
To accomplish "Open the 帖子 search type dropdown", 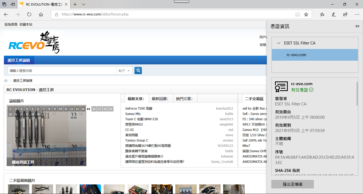I will [124, 71].
